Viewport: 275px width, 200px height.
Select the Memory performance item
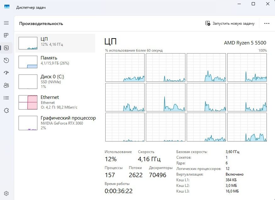(x=55, y=62)
